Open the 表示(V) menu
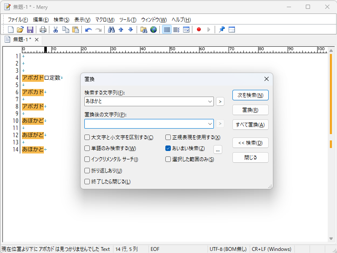Screen dimensions: 337x253 [x=82, y=20]
